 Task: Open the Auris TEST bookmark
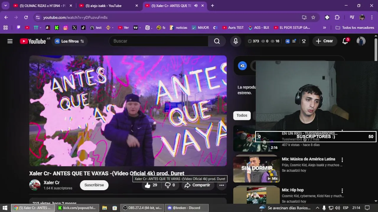click(233, 28)
